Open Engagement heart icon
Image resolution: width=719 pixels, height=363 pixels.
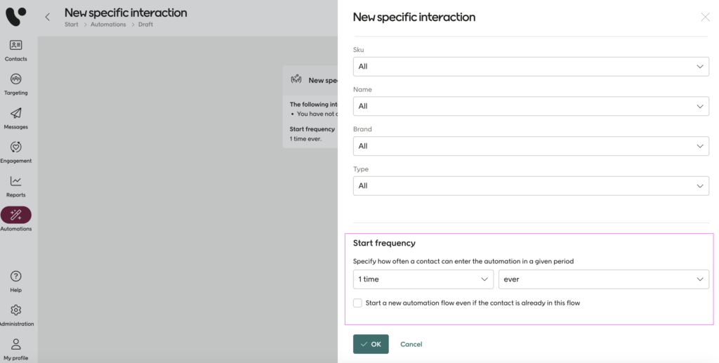point(15,147)
